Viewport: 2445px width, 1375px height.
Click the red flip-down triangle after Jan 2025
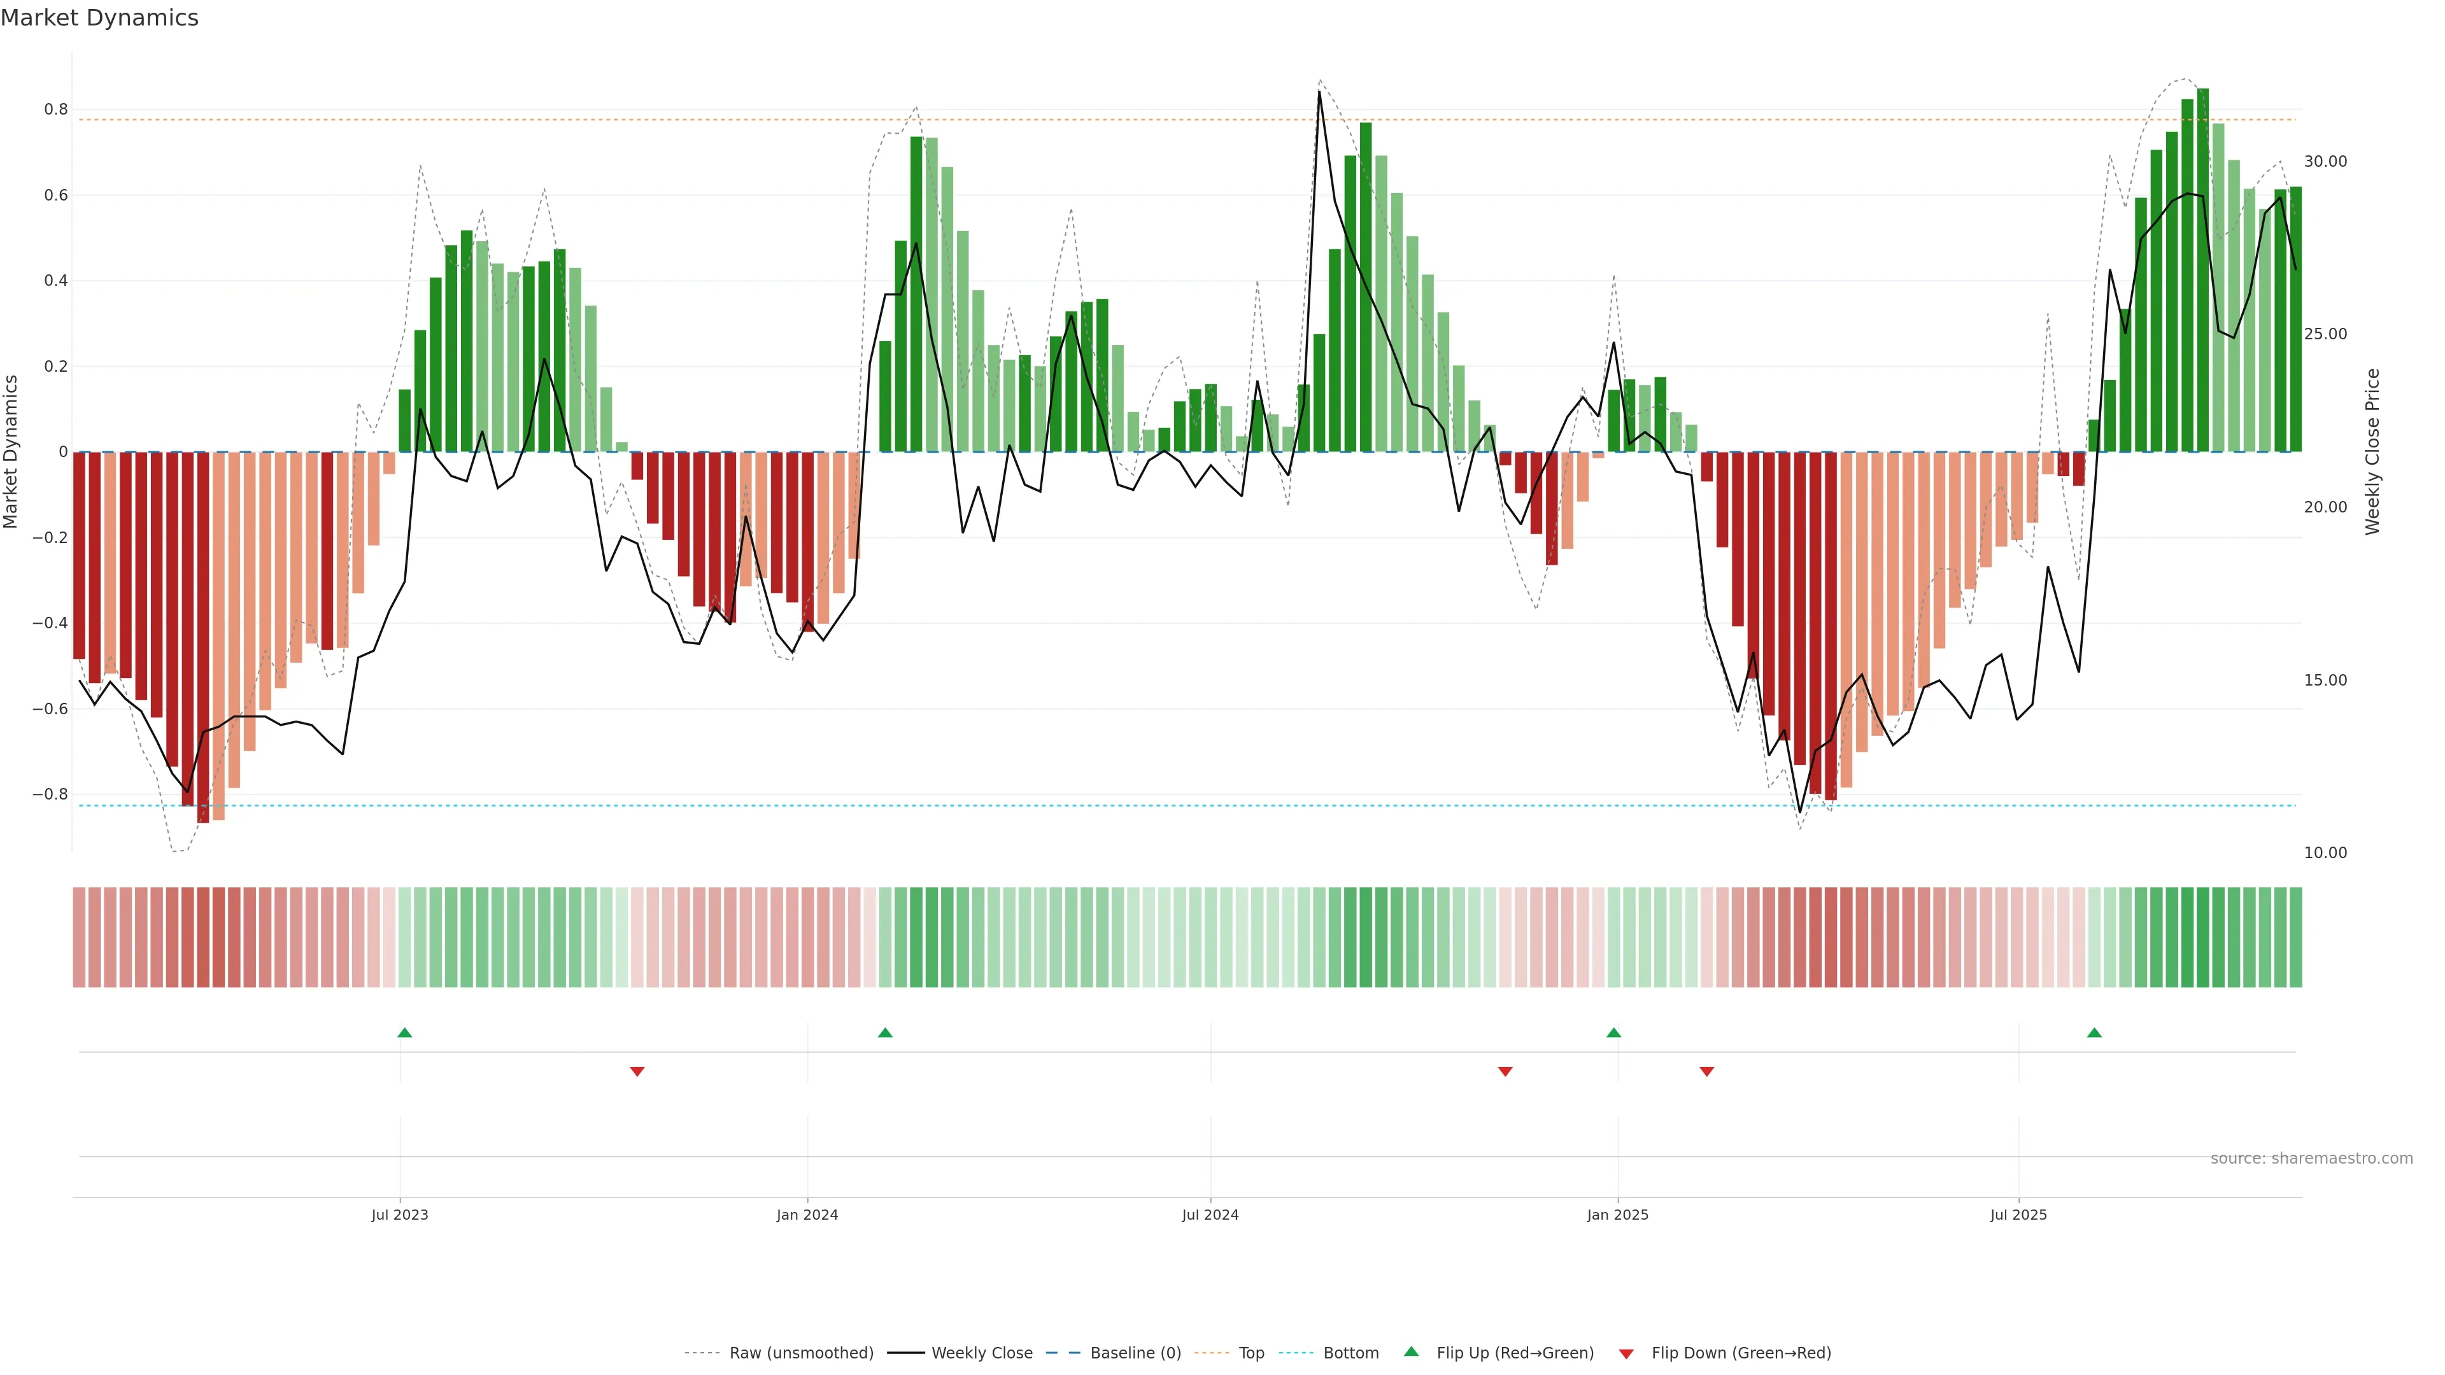(1706, 1071)
